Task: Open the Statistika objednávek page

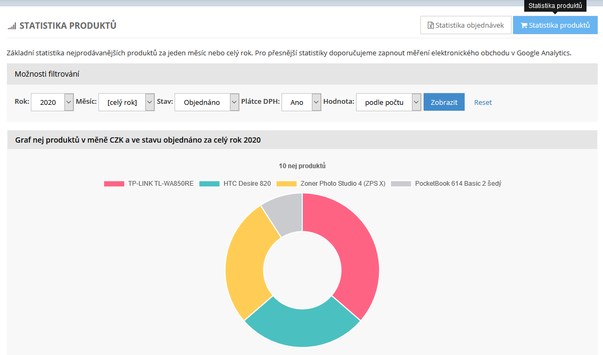Action: pos(466,25)
